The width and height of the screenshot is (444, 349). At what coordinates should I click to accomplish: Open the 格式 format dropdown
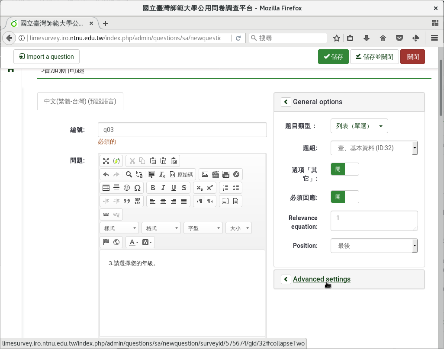point(161,228)
